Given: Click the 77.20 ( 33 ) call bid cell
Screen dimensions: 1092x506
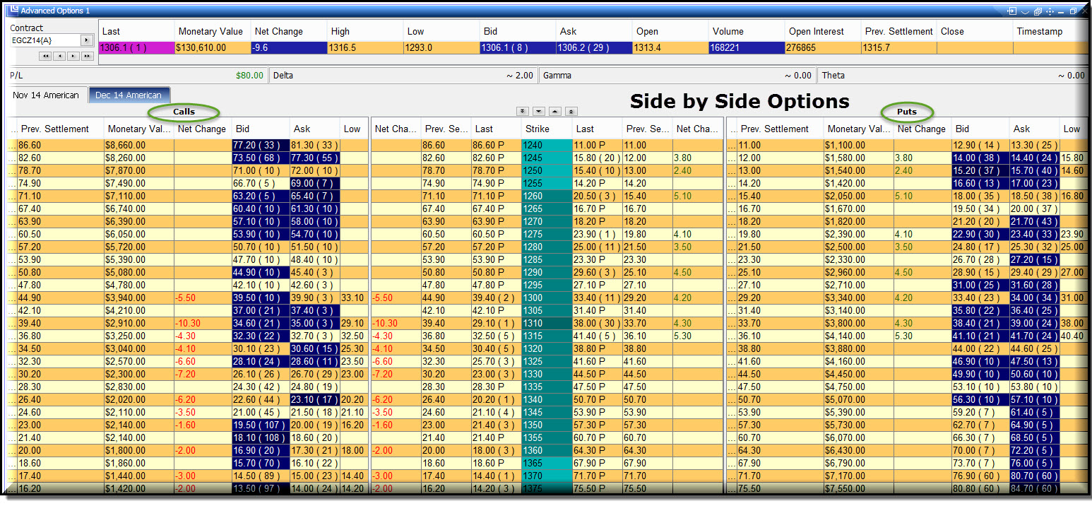Looking at the screenshot, I should point(261,145).
